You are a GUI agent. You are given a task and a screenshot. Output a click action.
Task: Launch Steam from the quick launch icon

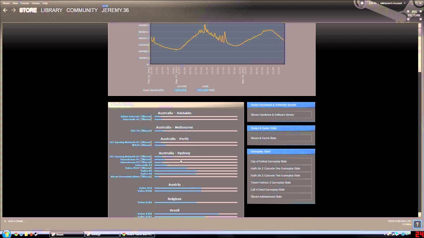pos(36,234)
